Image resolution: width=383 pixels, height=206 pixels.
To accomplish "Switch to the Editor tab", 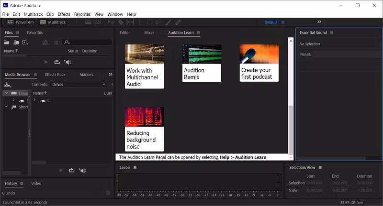I will click(x=124, y=33).
